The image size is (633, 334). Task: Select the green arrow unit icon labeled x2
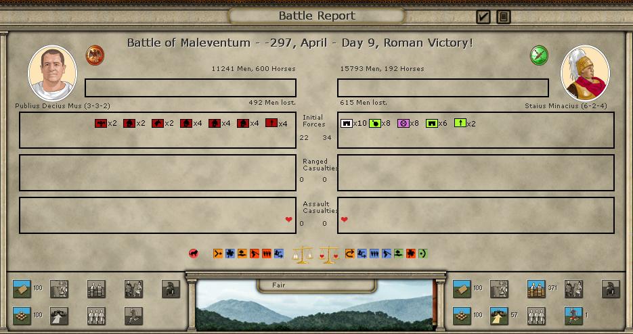[x=460, y=123]
